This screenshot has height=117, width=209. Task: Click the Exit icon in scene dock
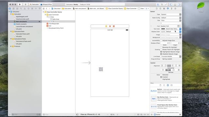pyautogui.click(x=114, y=26)
